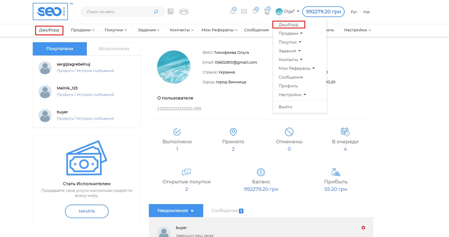Image resolution: width=449 pixels, height=237 pixels.
Task: Click the notifications bell icon
Action: 233,11
